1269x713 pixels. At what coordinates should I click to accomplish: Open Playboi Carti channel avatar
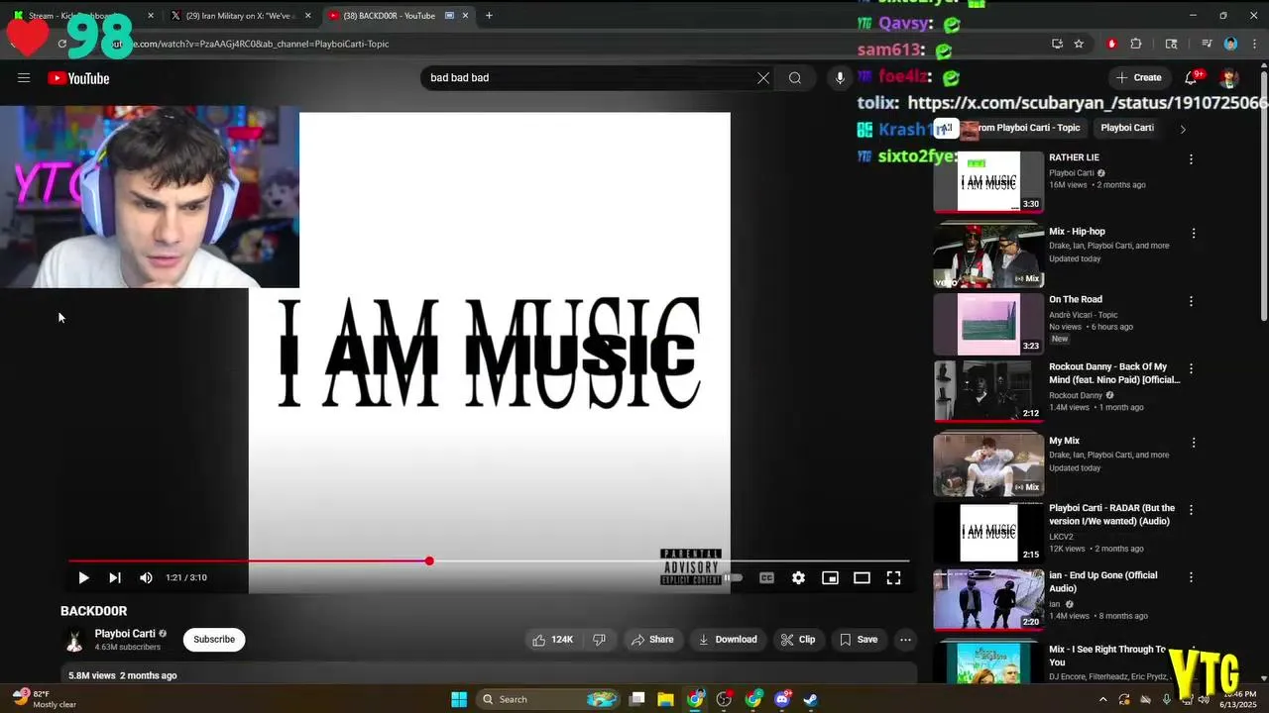pos(74,640)
